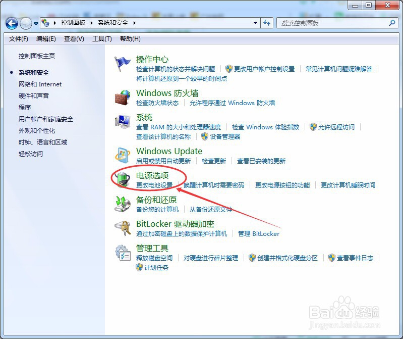Open 控制面板主页 in the sidebar
The width and height of the screenshot is (403, 339).
(37, 56)
